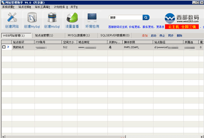Launch 环境检测 monitor icon
Screen dimensions: 204x138
coord(92,18)
